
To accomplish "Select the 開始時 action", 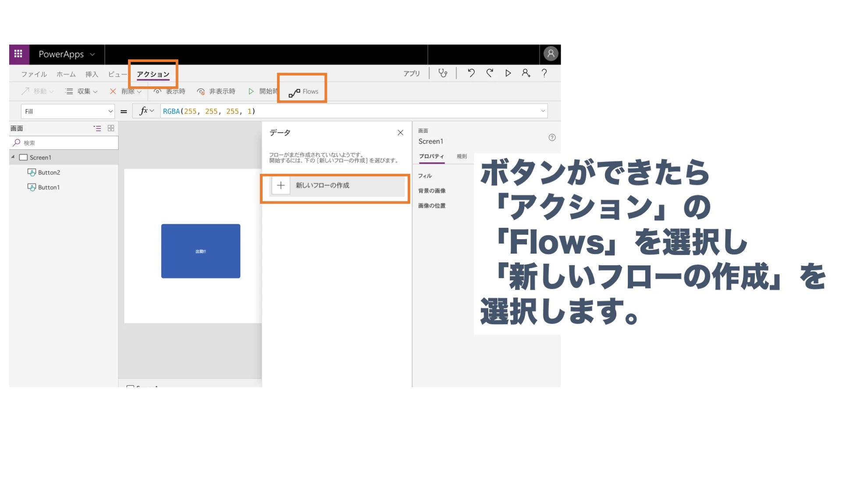I will pyautogui.click(x=263, y=92).
